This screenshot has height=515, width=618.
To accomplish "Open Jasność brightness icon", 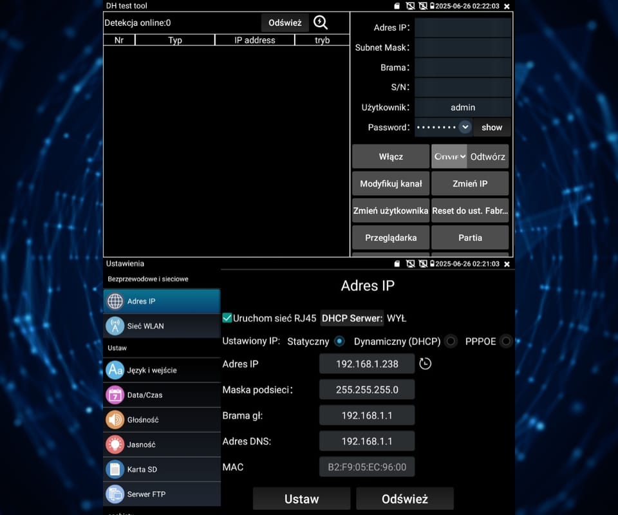I will tap(115, 444).
